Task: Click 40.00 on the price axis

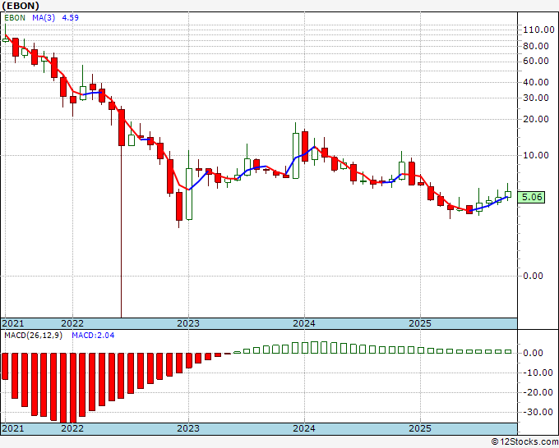Action: point(535,82)
